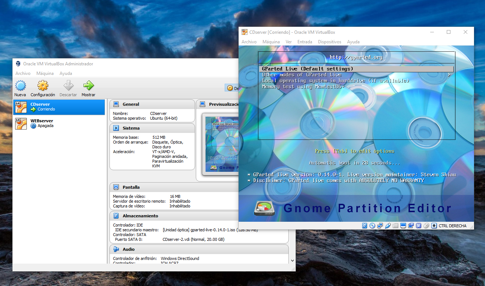Image resolution: width=485 pixels, height=286 pixels.
Task: Open Archivo menu in the CDserver window
Action: (249, 42)
